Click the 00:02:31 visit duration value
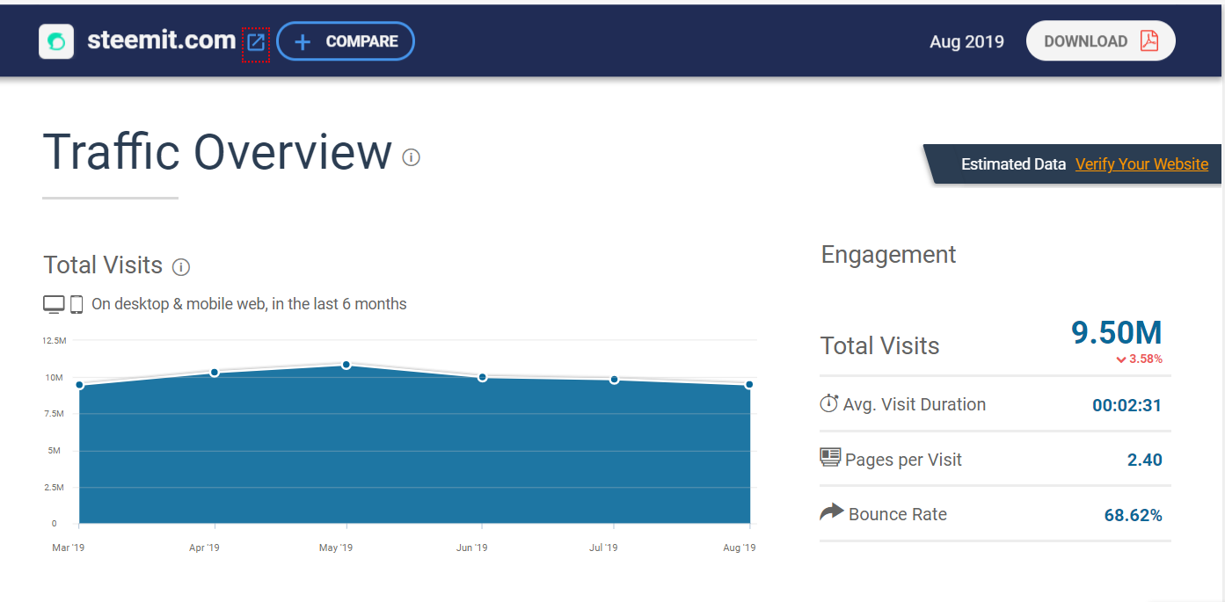Image resolution: width=1225 pixels, height=602 pixels. point(1127,405)
